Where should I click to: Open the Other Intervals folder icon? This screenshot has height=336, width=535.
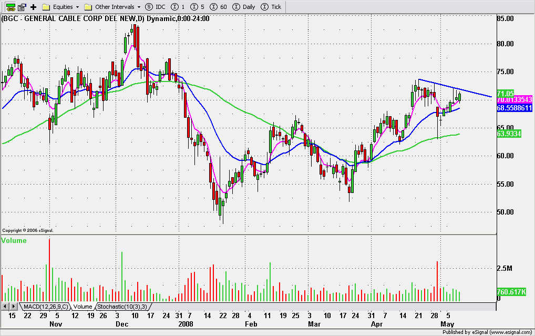[x=88, y=7]
